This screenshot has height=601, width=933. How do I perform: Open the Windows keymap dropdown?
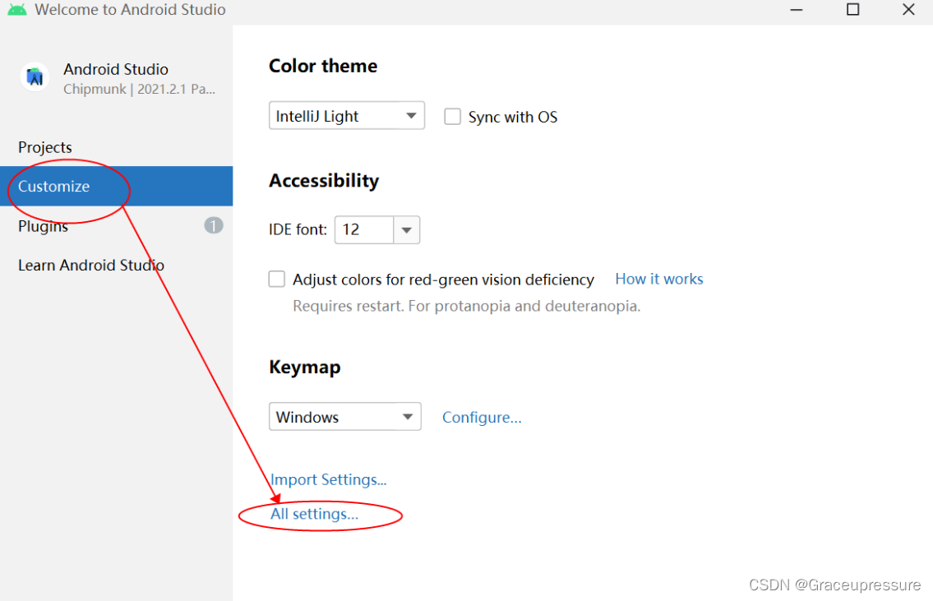coord(345,417)
